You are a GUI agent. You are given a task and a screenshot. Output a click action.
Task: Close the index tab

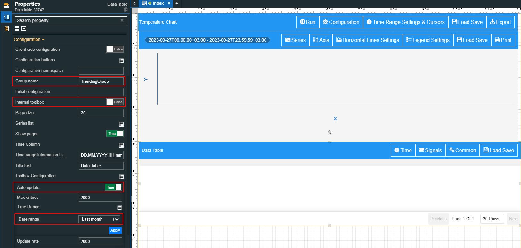click(x=169, y=3)
